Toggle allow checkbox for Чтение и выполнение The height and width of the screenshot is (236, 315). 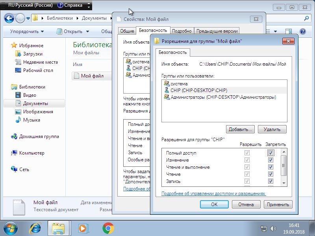247,167
